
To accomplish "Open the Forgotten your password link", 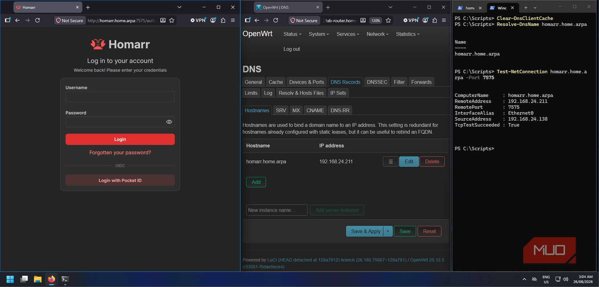I will point(120,153).
